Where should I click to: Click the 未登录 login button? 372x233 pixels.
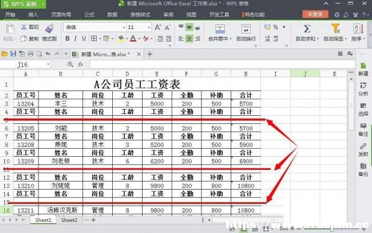(315, 14)
